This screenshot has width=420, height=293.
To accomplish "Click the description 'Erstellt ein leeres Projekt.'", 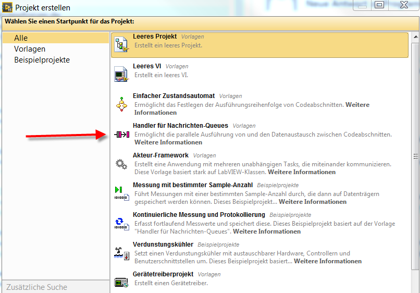I will tap(168, 45).
